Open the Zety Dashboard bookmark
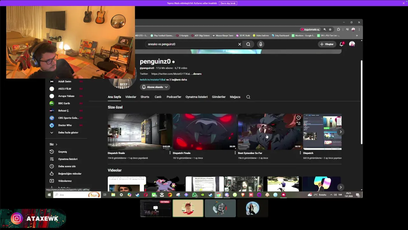408x230 pixels. point(280,35)
